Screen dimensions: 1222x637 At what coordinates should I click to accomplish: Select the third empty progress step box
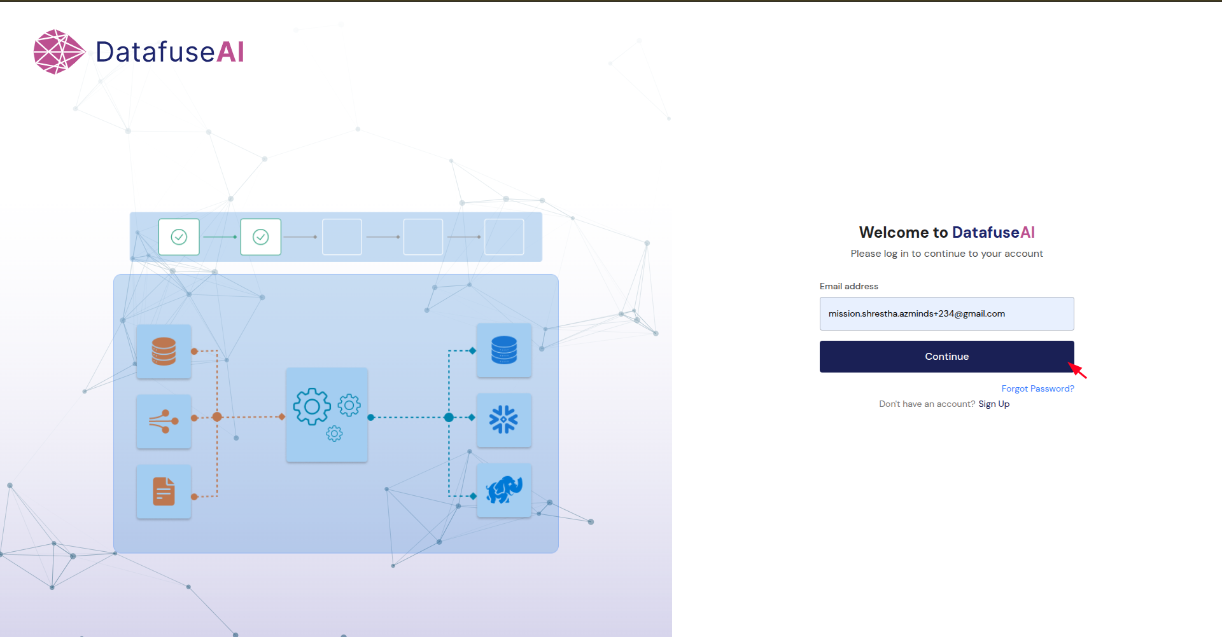tap(342, 236)
